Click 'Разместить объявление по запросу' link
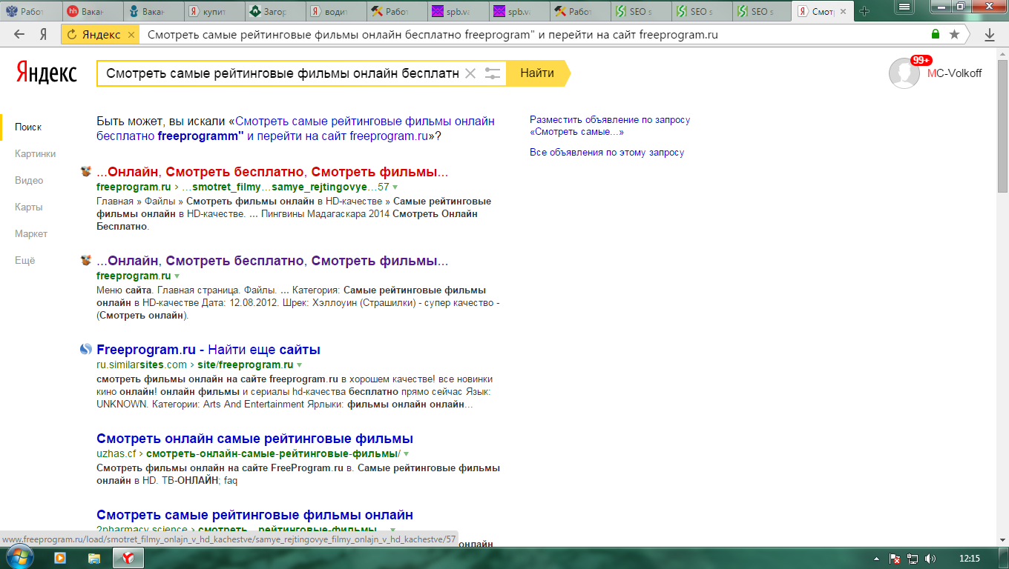This screenshot has height=569, width=1009. [x=610, y=125]
